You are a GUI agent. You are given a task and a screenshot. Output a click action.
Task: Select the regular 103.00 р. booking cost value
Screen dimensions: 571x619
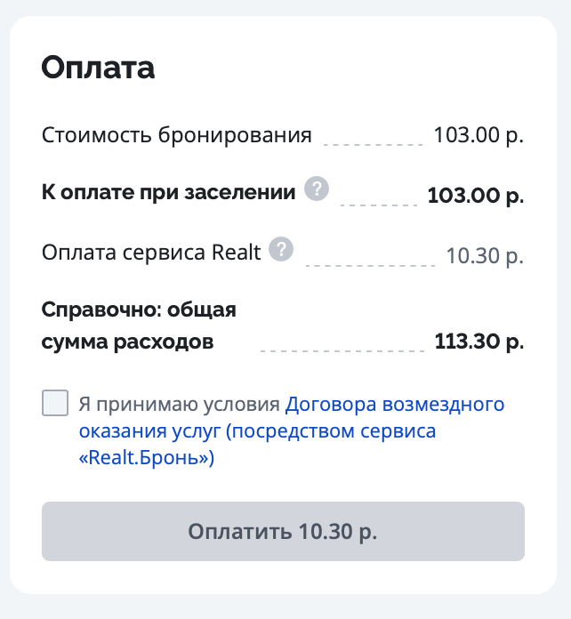(478, 136)
